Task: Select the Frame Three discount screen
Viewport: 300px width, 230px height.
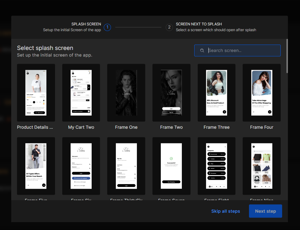Action: pos(216,92)
